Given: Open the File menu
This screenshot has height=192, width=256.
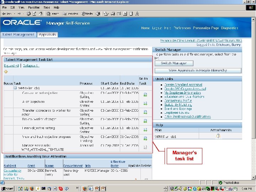Looking at the screenshot, I should (4, 7).
